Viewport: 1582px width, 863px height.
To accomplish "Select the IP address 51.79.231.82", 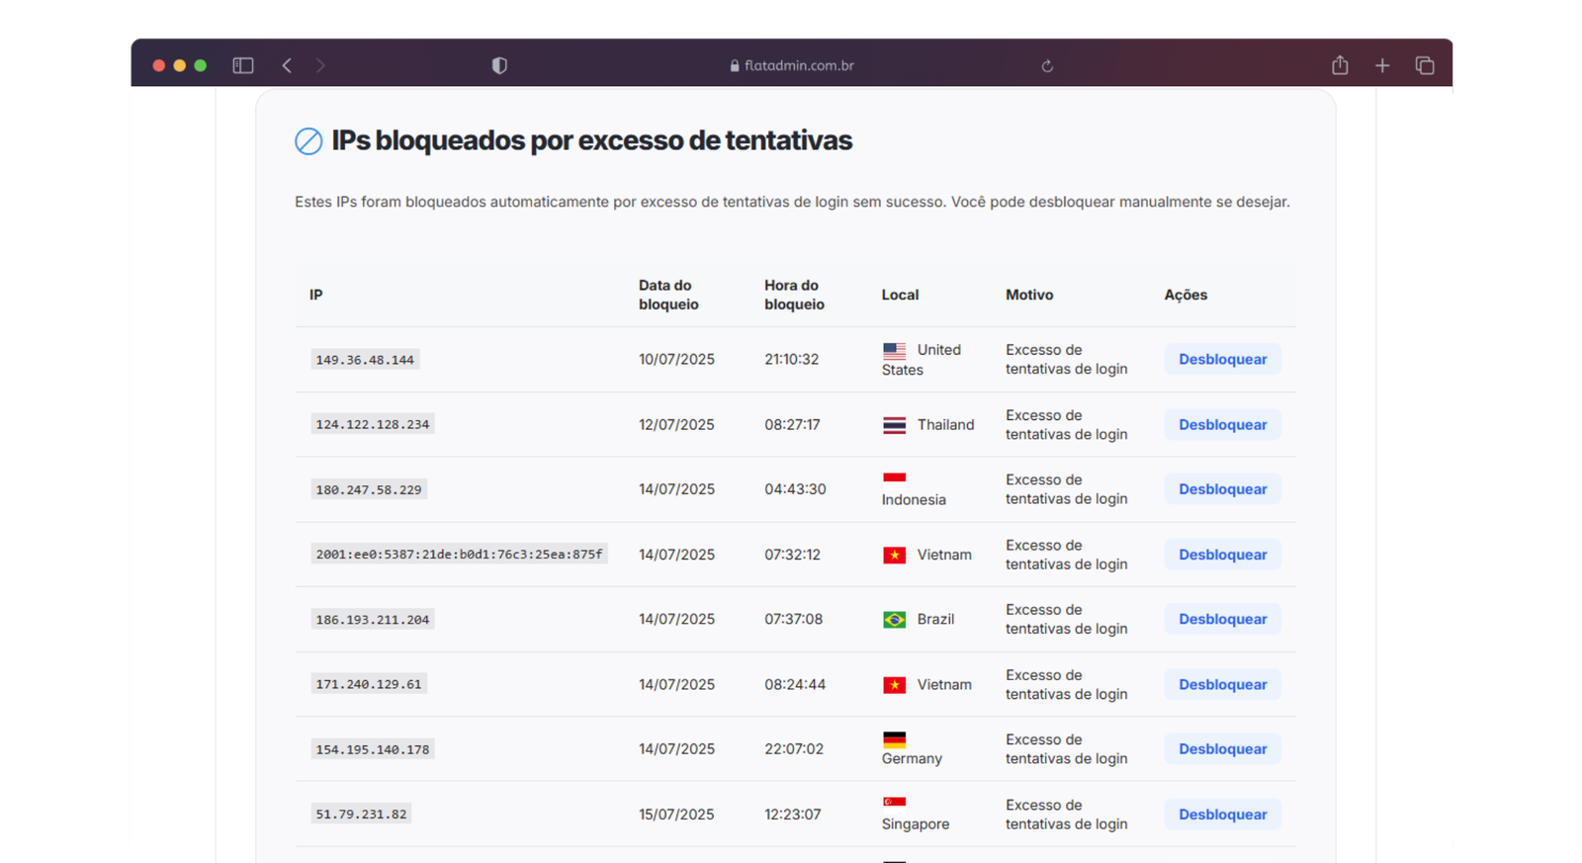I will click(x=361, y=815).
